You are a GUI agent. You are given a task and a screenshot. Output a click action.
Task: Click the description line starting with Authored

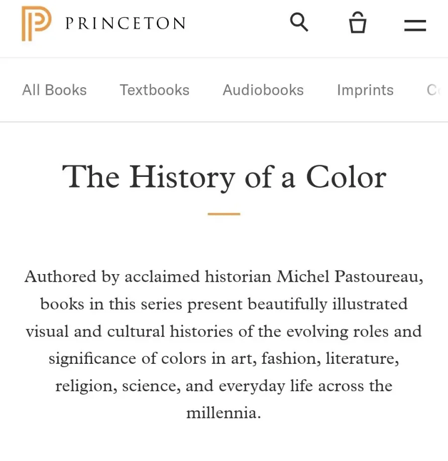point(224,277)
